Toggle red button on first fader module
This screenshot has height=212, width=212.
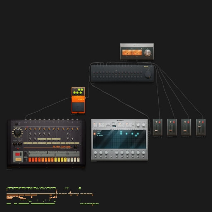click(x=160, y=122)
